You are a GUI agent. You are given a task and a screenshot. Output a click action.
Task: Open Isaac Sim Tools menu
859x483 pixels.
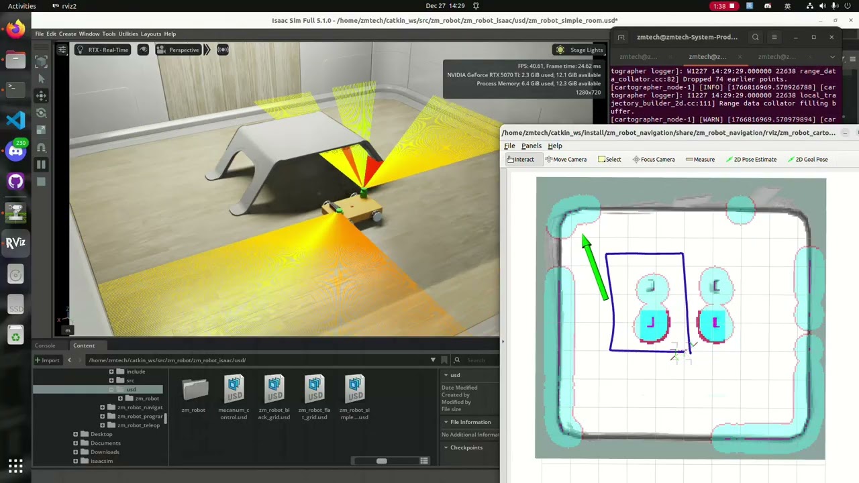tap(109, 34)
